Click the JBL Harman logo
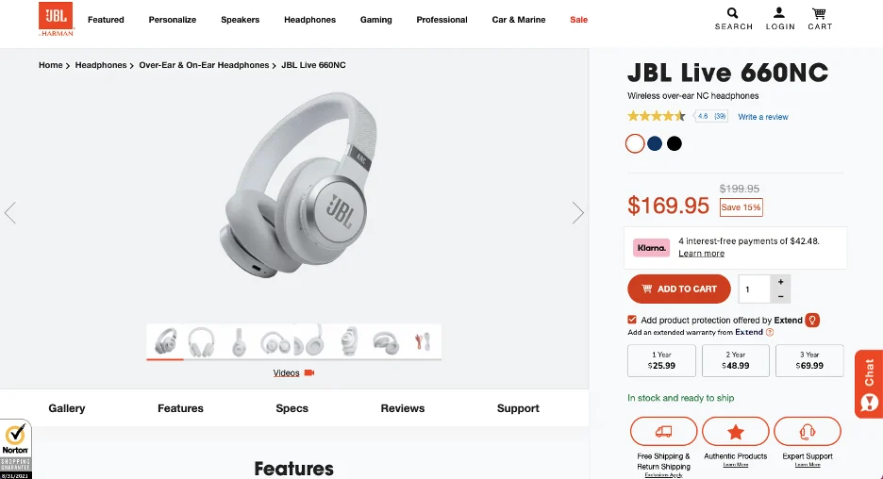The width and height of the screenshot is (883, 479). (56, 19)
